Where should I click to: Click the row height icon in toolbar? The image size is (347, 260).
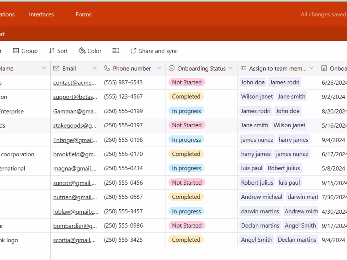[116, 51]
